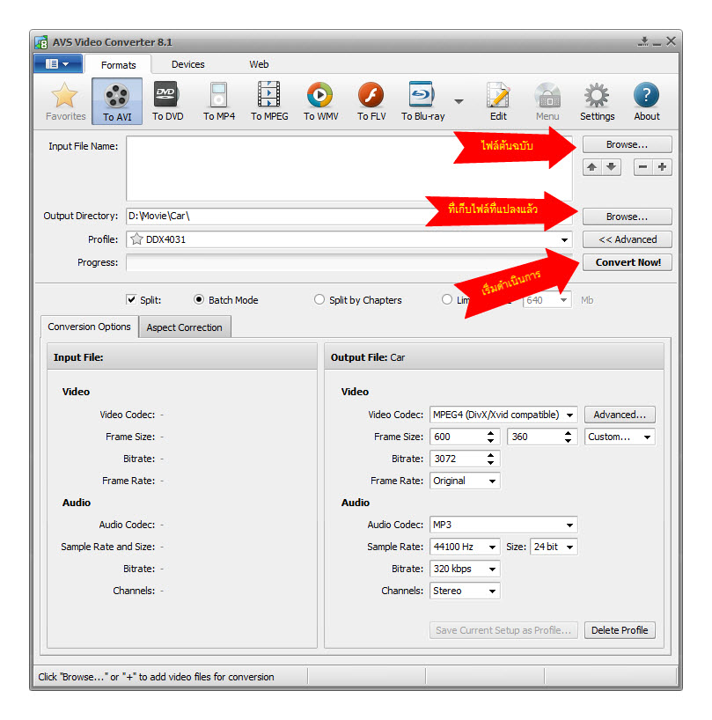712x720 pixels.
Task: Click Browse for Input File Name
Action: point(628,144)
